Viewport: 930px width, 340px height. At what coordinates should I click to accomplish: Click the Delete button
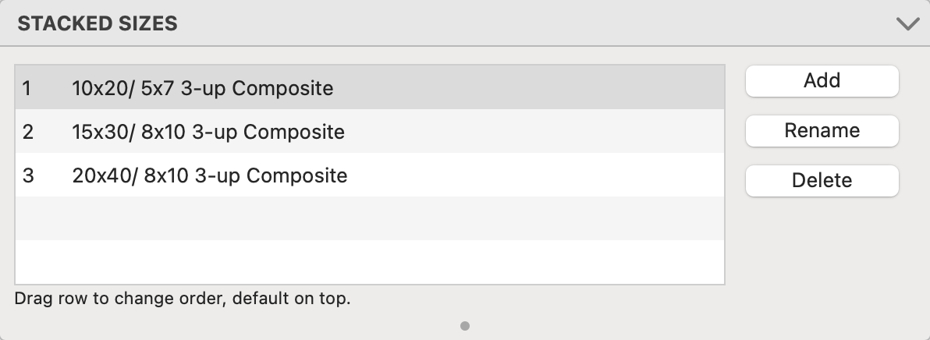(x=822, y=181)
